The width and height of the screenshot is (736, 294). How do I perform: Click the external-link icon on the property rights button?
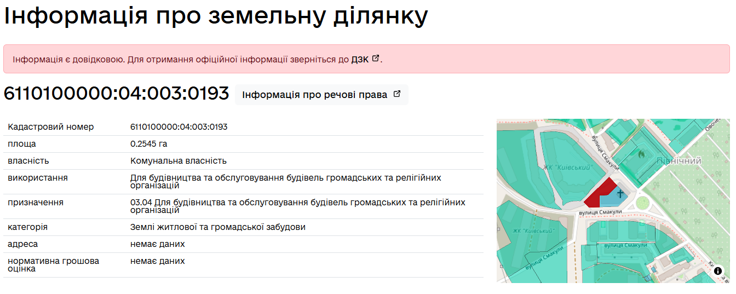[x=397, y=94]
